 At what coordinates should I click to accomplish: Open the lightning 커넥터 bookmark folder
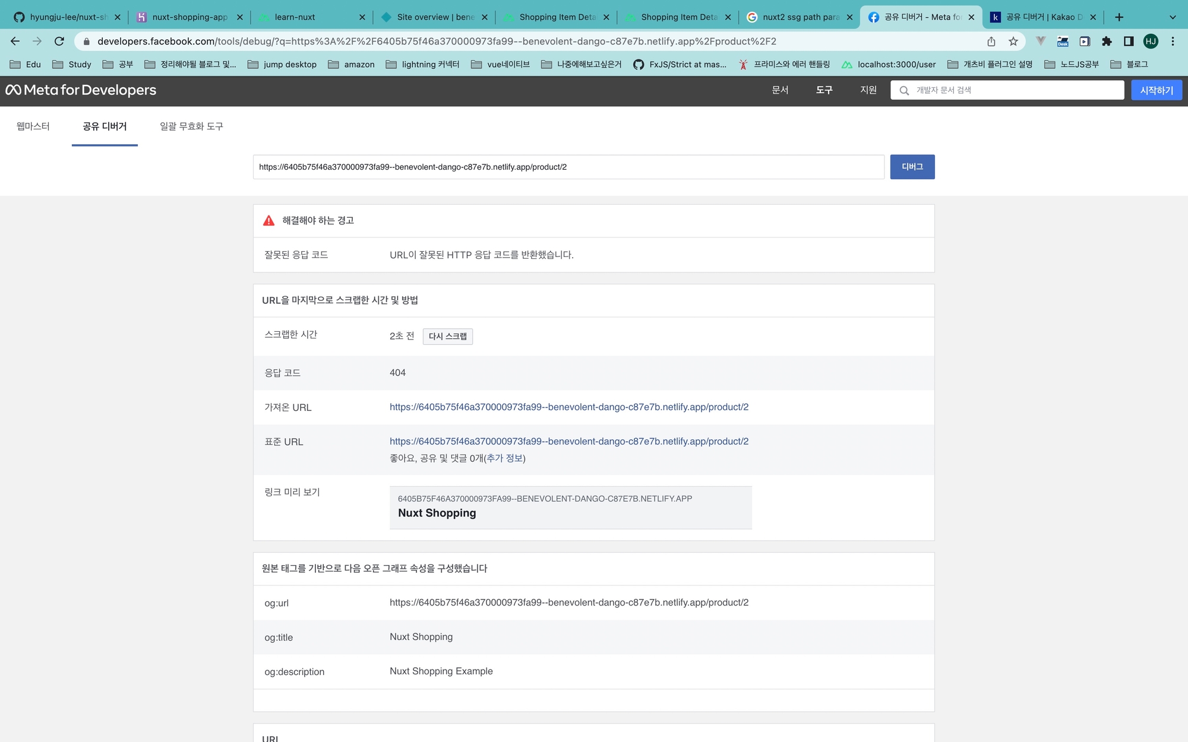point(422,64)
